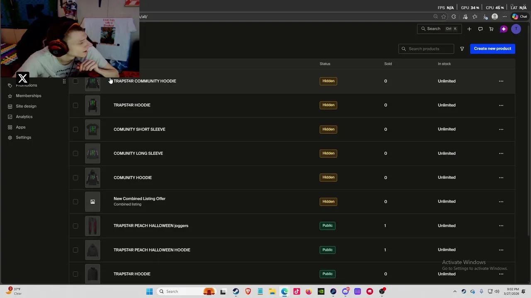Select the hidden TRAPST4R HOODIE checkbox
Viewport: 531px width, 298px height.
point(76,105)
